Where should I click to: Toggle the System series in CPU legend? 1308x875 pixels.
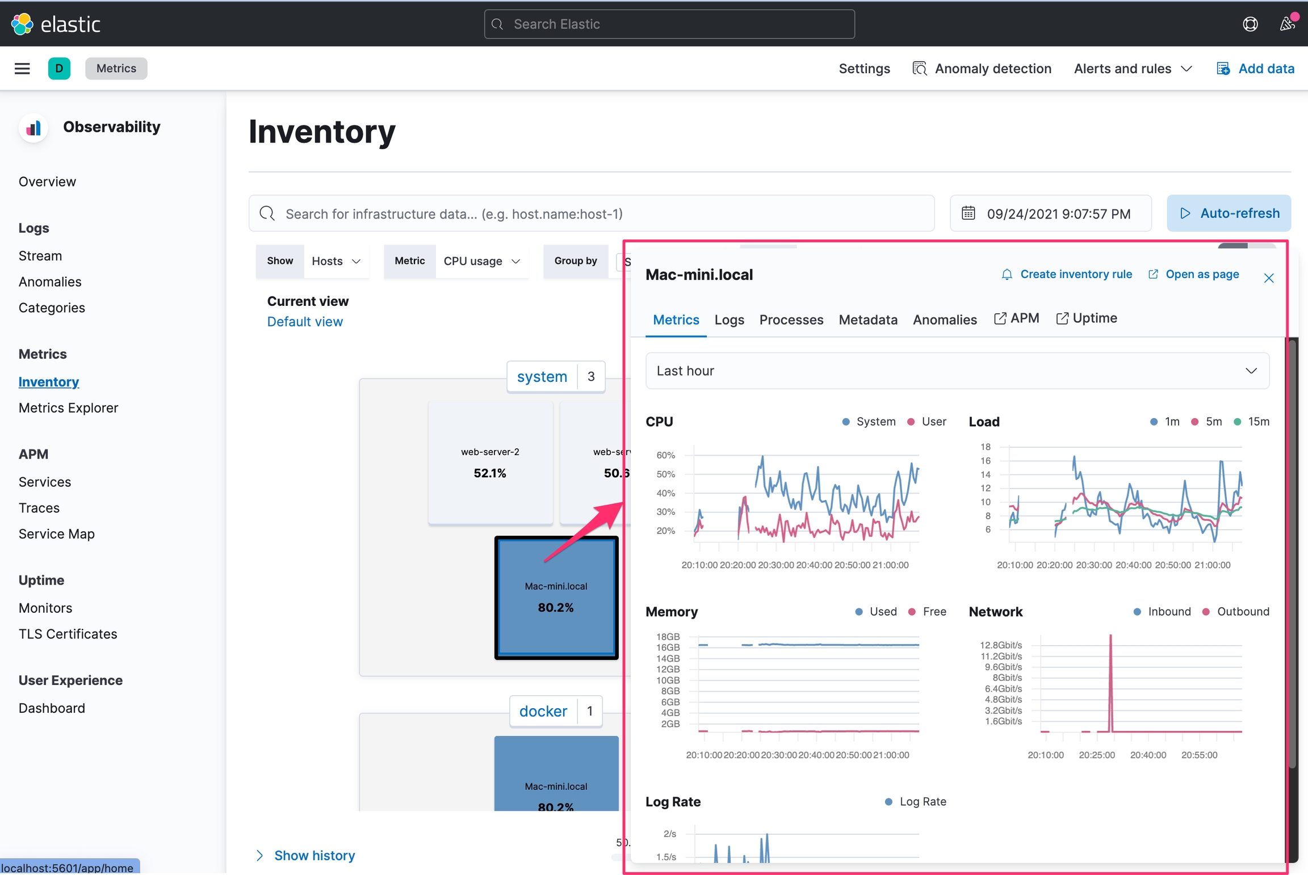[x=869, y=422]
